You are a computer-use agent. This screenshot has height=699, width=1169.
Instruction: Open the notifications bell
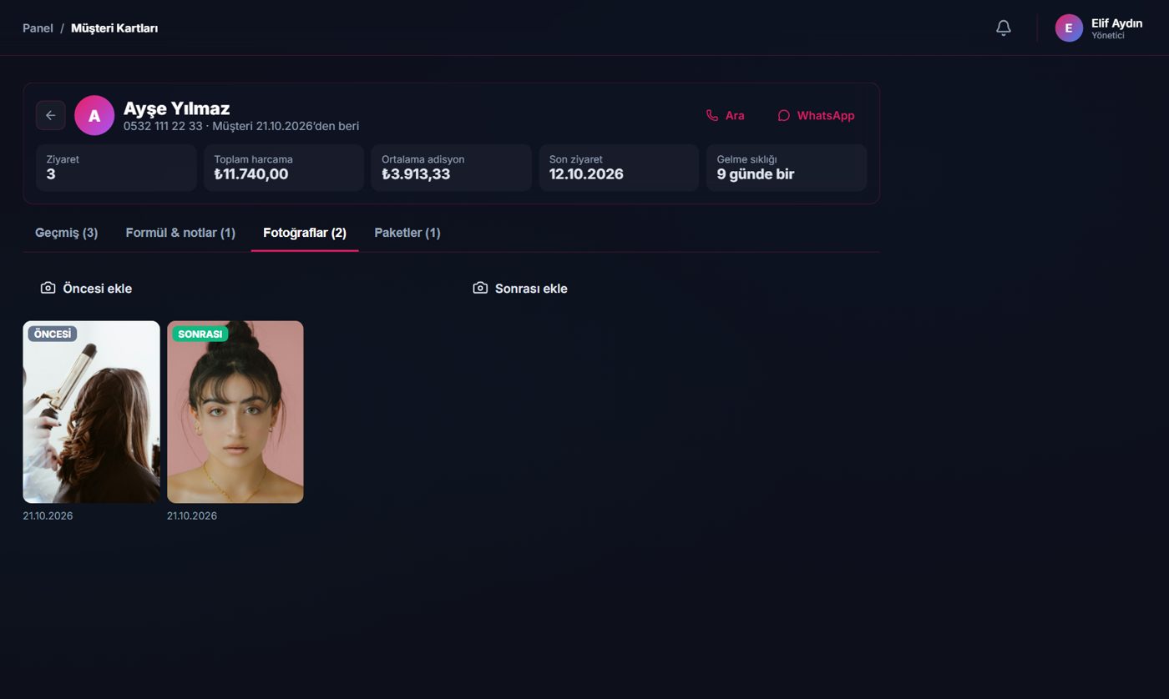pyautogui.click(x=1004, y=28)
